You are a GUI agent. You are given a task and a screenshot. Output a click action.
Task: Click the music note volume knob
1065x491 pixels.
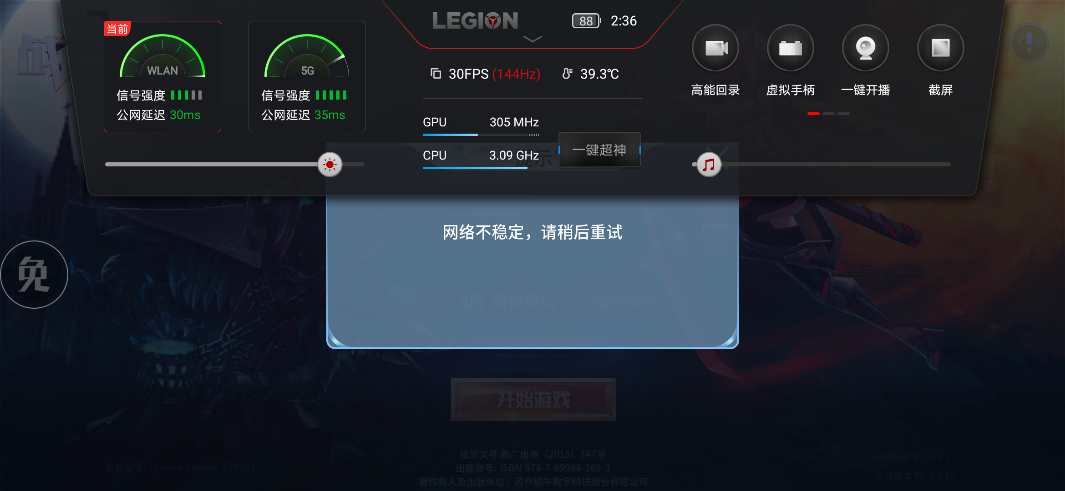click(x=709, y=165)
